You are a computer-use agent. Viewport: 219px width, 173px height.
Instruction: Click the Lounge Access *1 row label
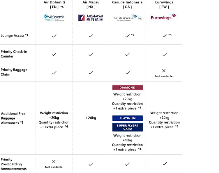point(14,36)
